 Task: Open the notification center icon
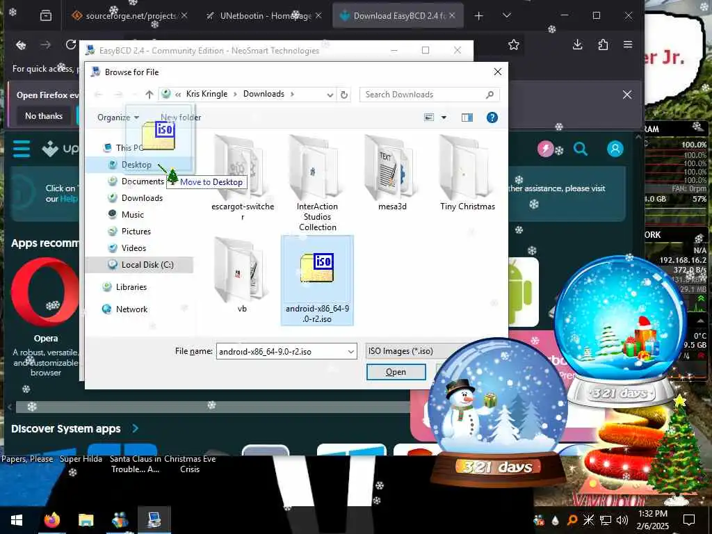click(689, 520)
